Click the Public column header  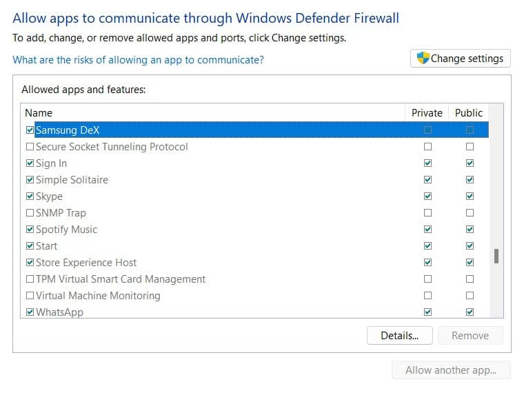469,113
